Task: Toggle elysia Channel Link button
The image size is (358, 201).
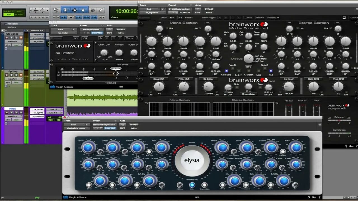Action: click(x=204, y=185)
